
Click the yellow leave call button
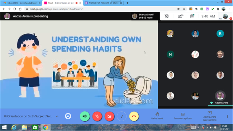pos(134,116)
